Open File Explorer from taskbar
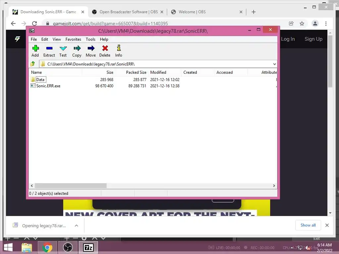Viewport: 339px width, 254px height. tap(27, 247)
